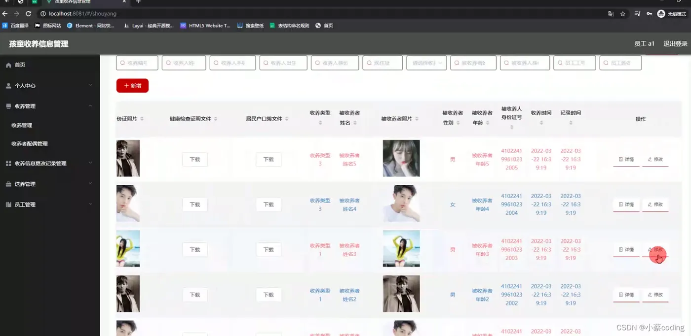Download 健康检查证明文件 for 被收养者姓名2 row

[x=195, y=295]
